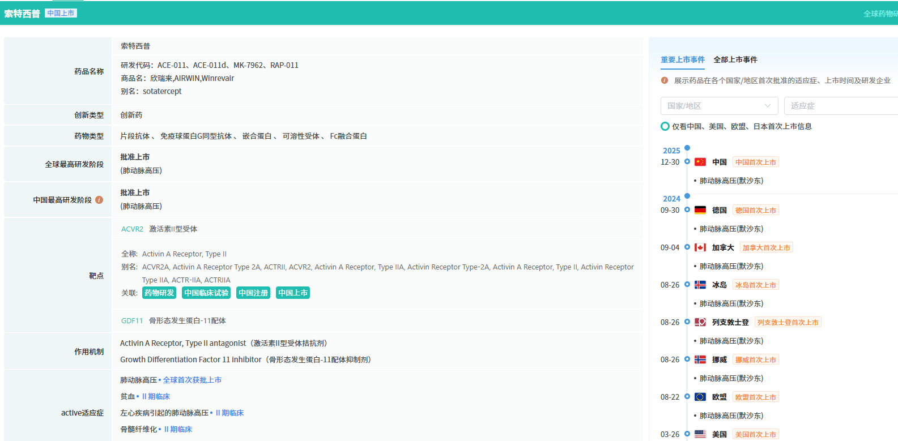Click II期临床 beside 左心疾病引起的肺动脉高压
898x441 pixels.
[x=229, y=413]
